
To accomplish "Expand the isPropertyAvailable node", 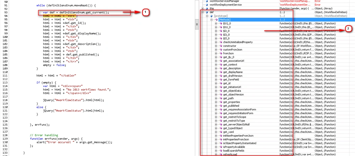I will [216, 147].
